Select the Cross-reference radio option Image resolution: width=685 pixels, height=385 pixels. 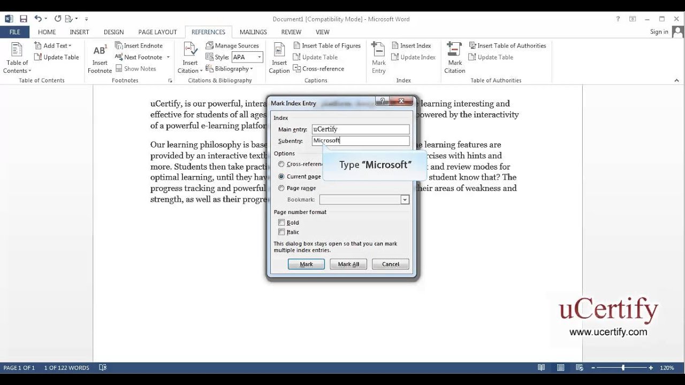pyautogui.click(x=281, y=164)
